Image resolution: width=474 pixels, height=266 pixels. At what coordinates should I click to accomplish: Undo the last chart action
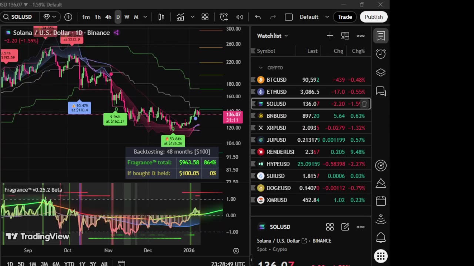tap(258, 17)
